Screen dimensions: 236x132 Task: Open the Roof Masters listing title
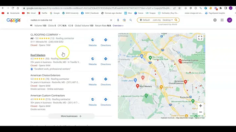tap(38, 55)
